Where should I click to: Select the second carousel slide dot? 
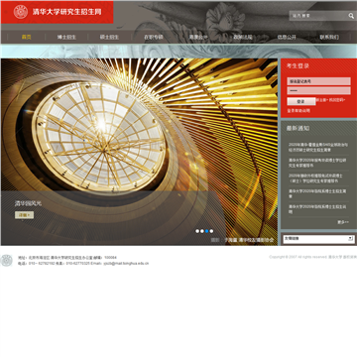coord(202,231)
